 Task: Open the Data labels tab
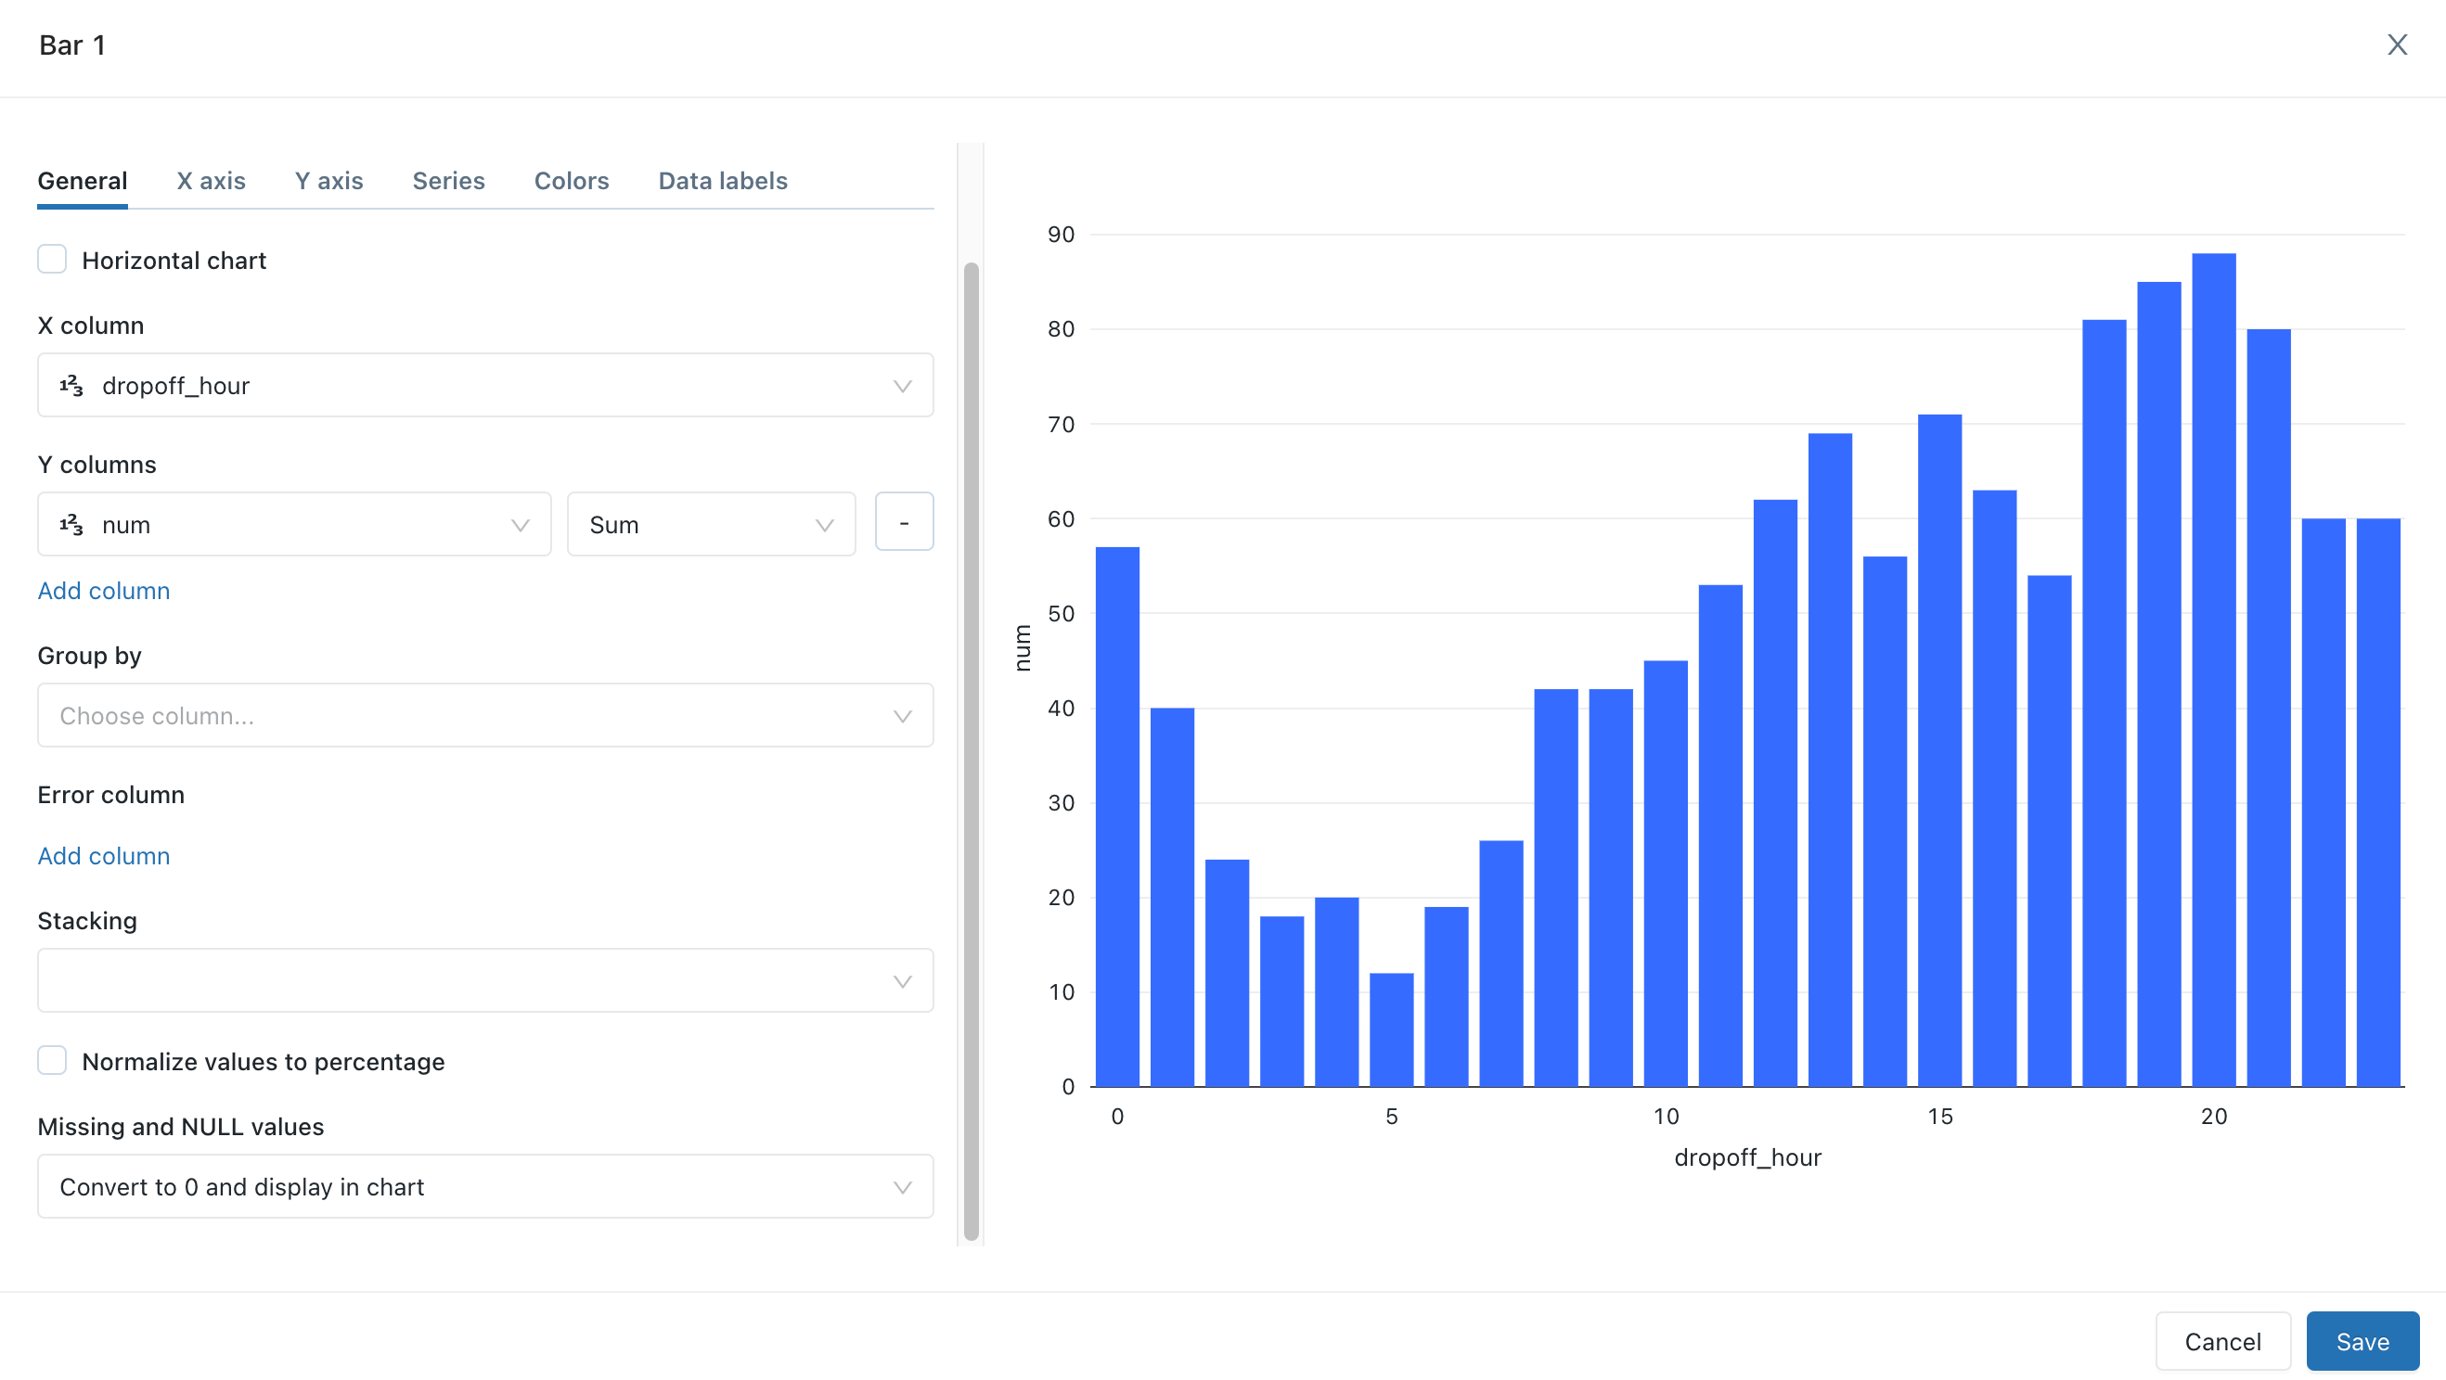(x=722, y=182)
